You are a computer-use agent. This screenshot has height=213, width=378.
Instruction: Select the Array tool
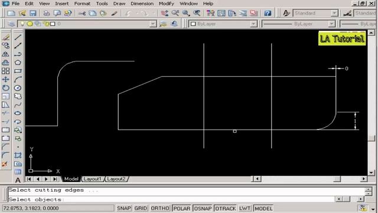(x=5, y=71)
